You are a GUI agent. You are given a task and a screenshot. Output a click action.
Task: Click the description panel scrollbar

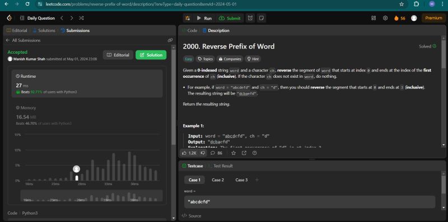click(x=443, y=54)
